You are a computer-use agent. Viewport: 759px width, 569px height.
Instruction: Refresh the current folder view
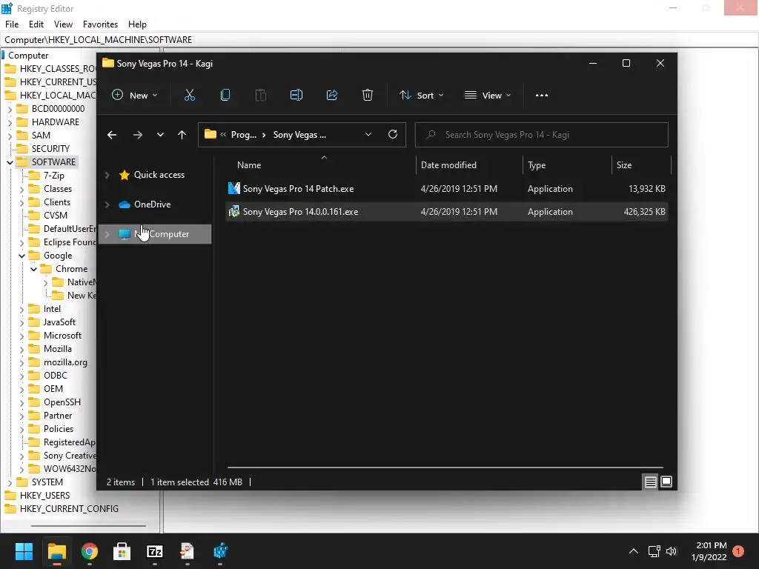393,135
